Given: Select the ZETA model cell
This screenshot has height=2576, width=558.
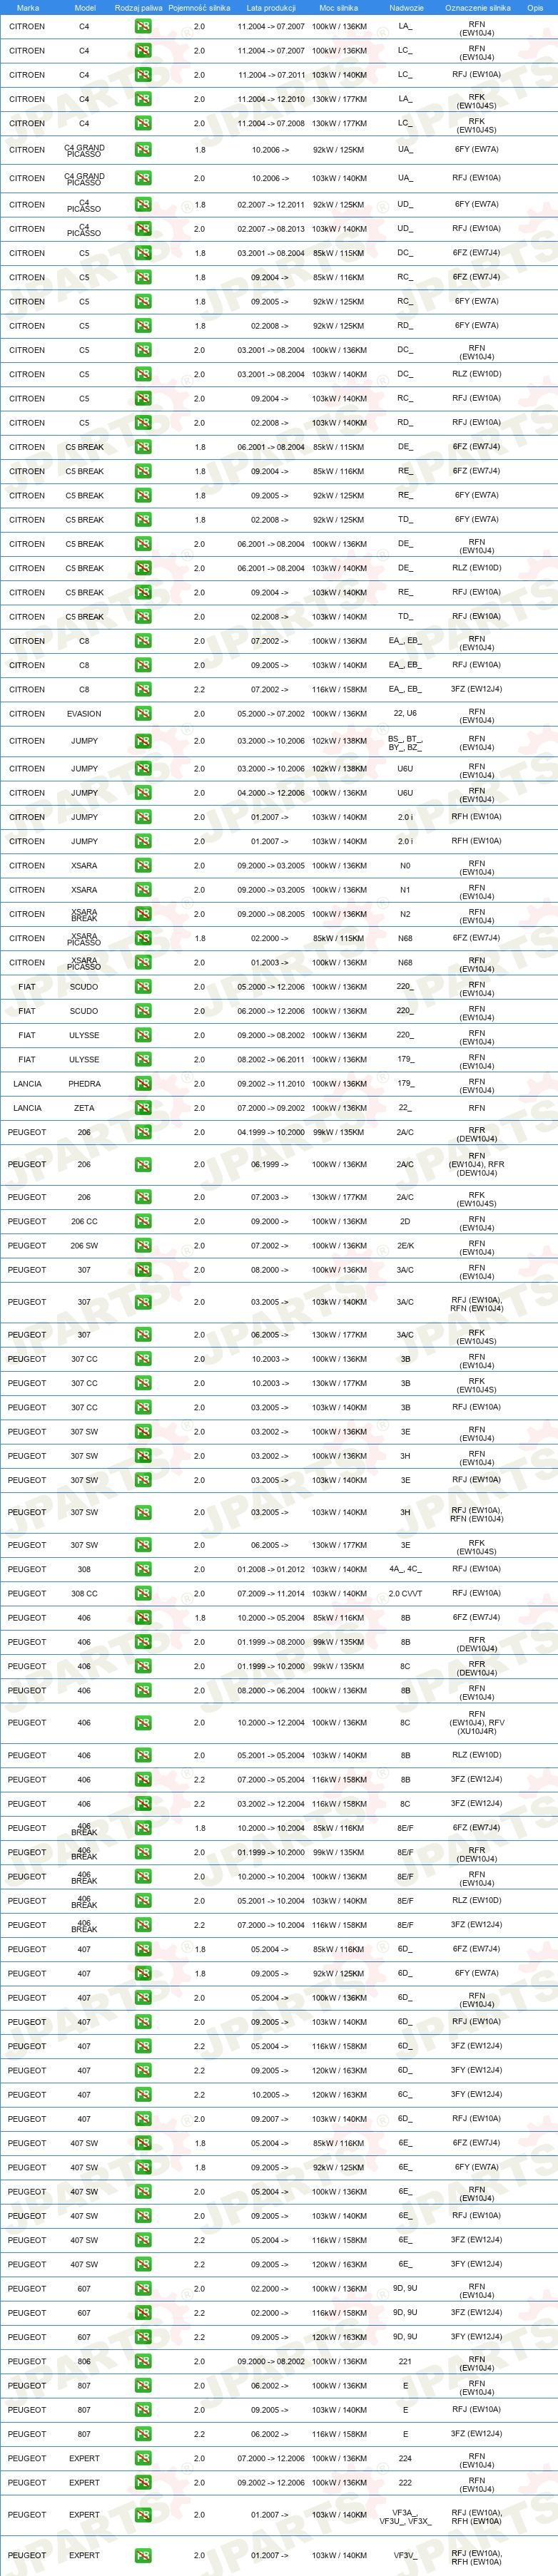Looking at the screenshot, I should (x=84, y=1108).
